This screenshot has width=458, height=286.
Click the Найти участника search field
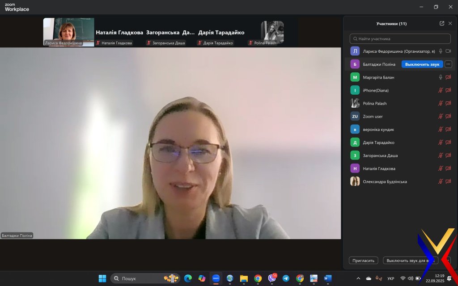[x=400, y=39]
